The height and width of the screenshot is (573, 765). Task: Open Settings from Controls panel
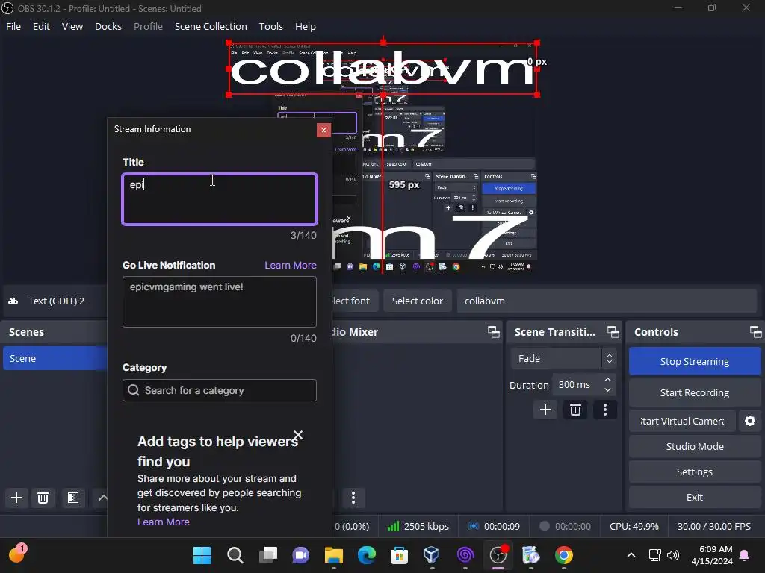(695, 472)
